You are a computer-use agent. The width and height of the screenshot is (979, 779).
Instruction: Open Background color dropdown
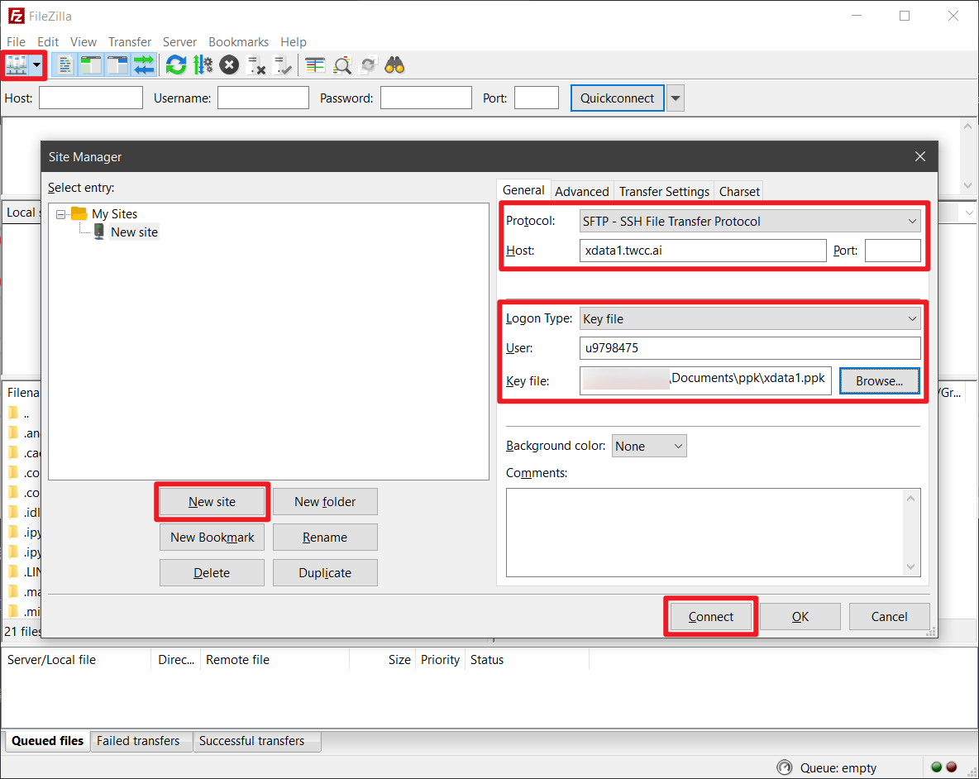click(x=649, y=447)
